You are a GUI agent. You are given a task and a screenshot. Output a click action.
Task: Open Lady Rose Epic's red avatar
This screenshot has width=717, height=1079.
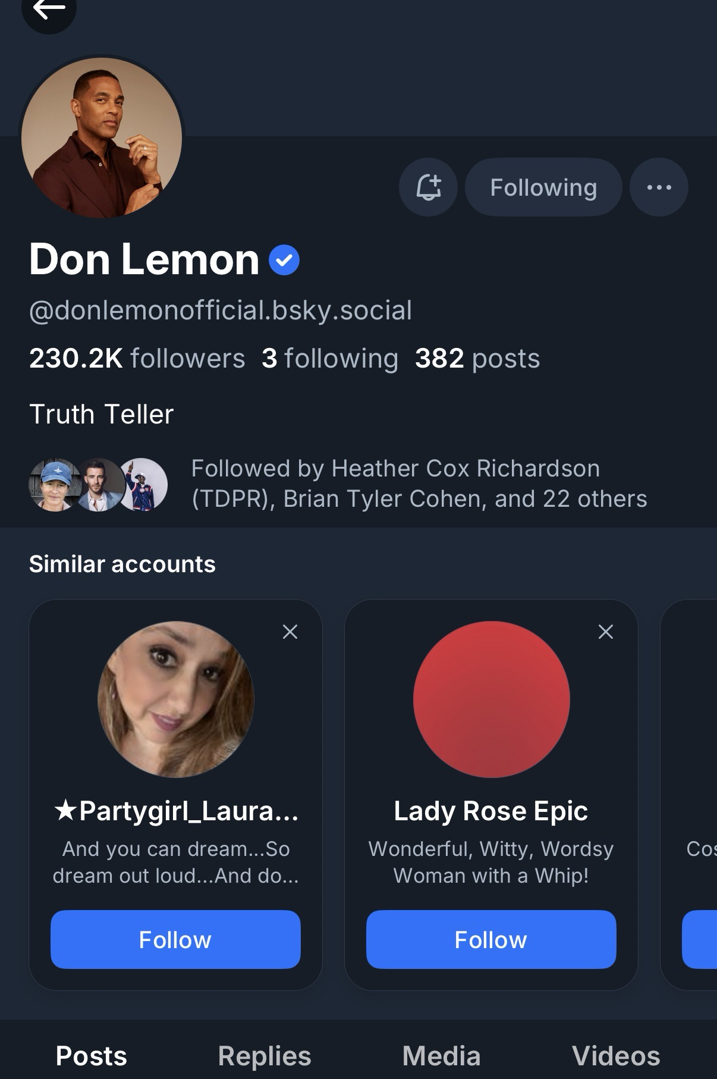tap(492, 700)
